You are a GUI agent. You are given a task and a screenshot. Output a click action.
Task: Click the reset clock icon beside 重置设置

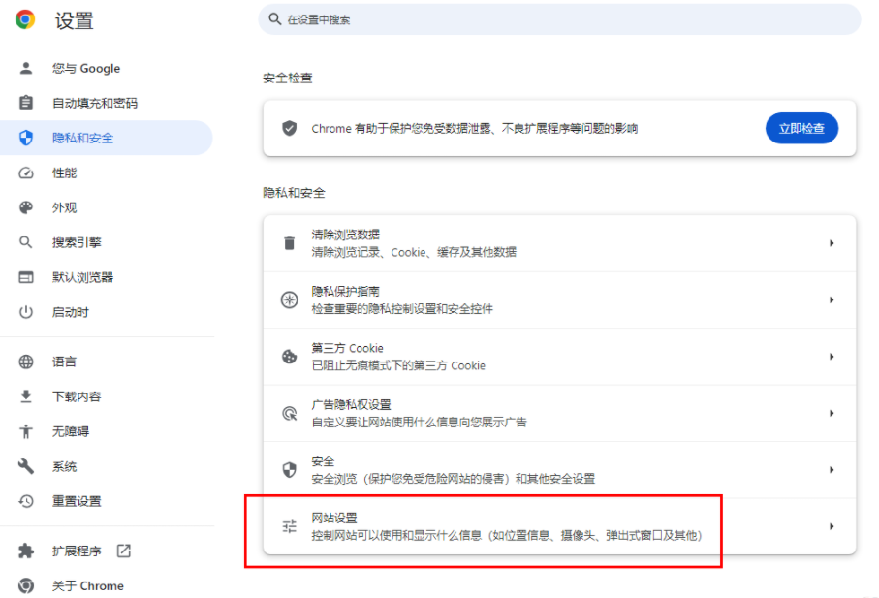26,501
